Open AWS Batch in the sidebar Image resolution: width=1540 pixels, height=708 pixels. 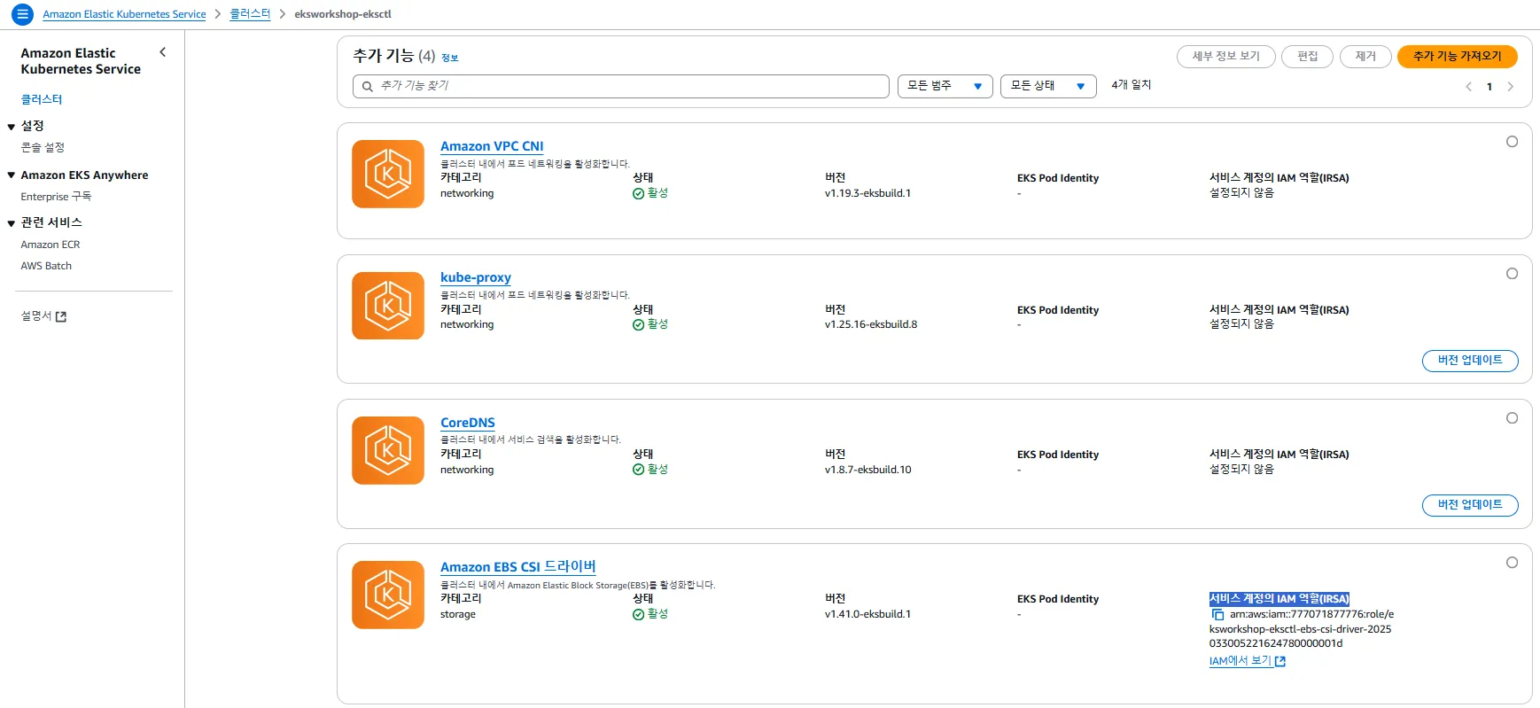46,266
